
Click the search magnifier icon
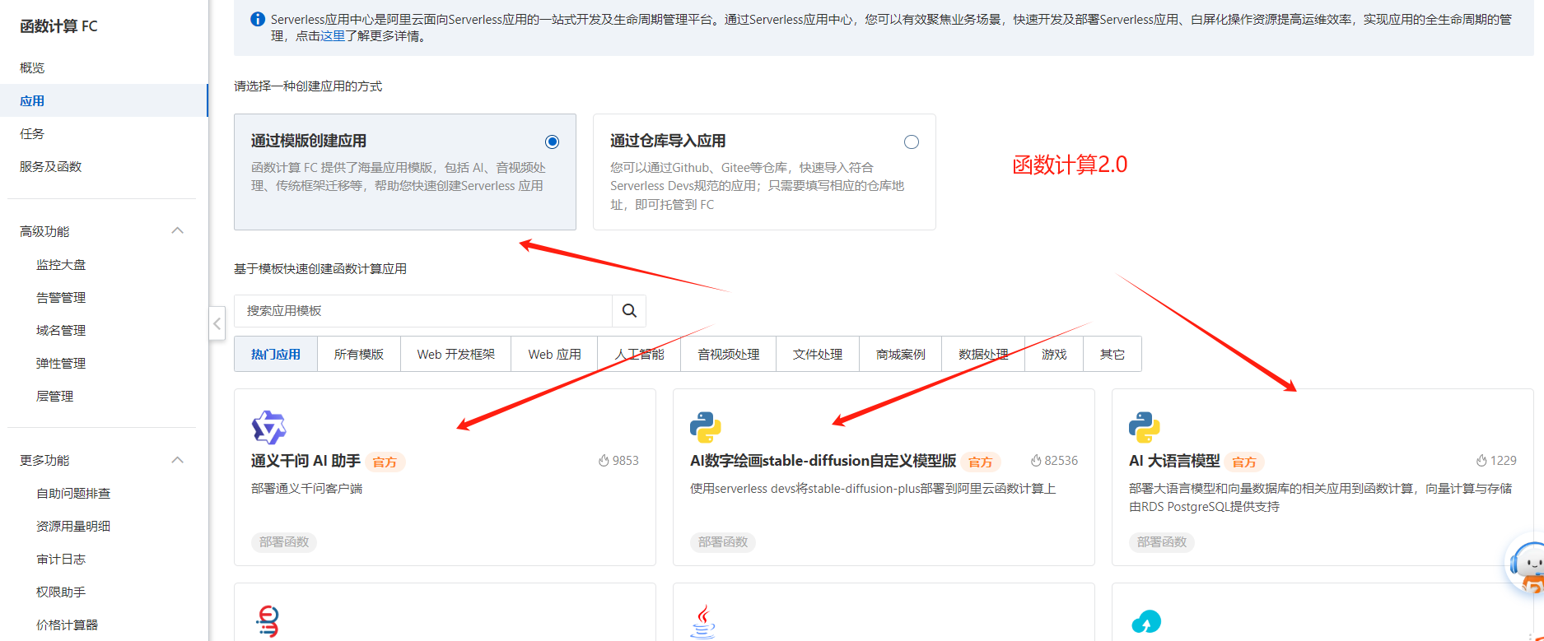pyautogui.click(x=629, y=310)
